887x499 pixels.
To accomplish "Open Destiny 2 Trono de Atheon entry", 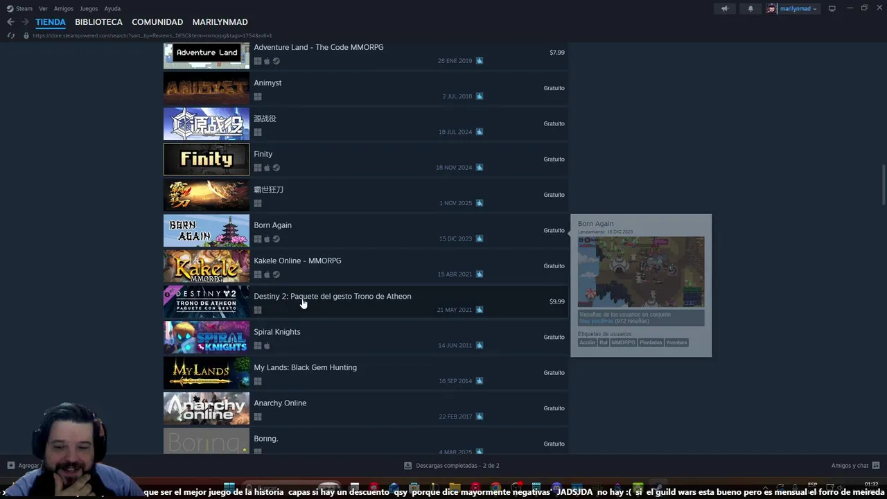I will (x=366, y=301).
